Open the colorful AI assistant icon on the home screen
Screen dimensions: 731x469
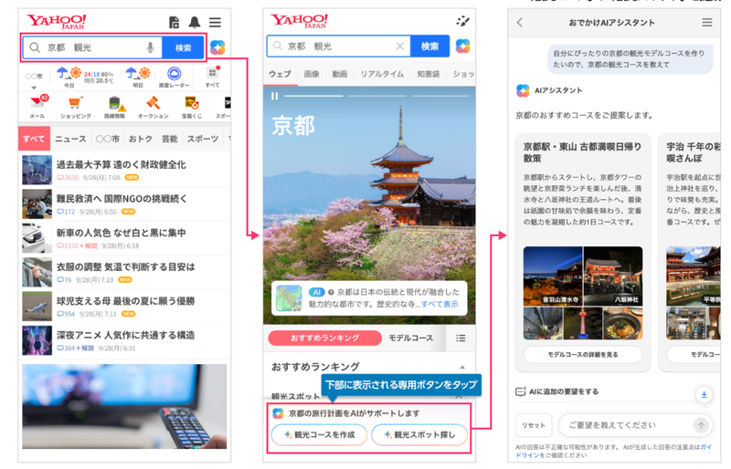pos(217,47)
